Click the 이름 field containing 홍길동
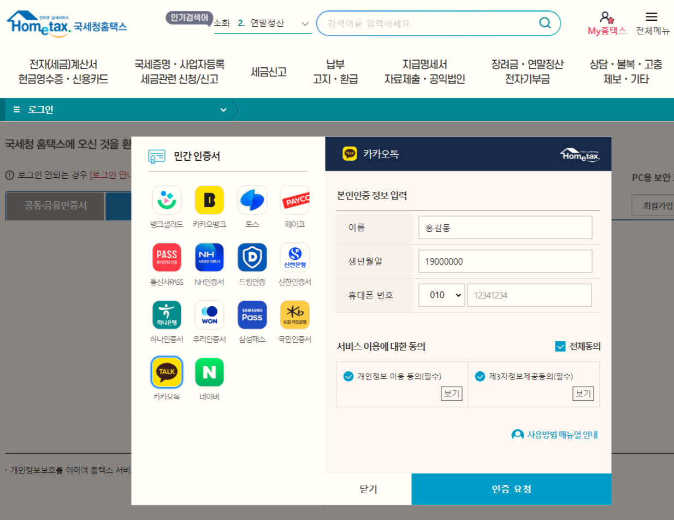 [505, 227]
